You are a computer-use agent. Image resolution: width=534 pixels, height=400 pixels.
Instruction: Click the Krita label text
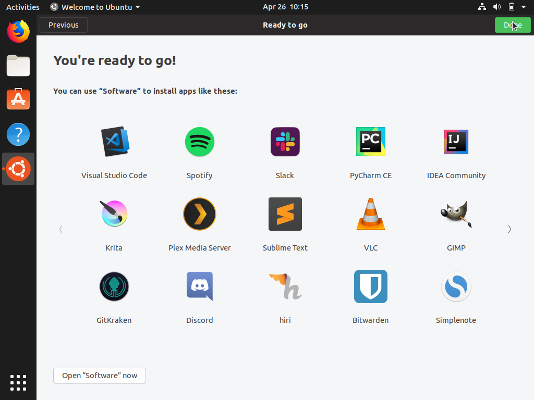click(114, 248)
